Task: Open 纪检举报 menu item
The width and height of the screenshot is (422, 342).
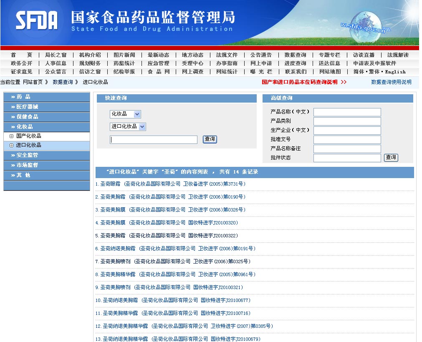Action: coord(124,72)
